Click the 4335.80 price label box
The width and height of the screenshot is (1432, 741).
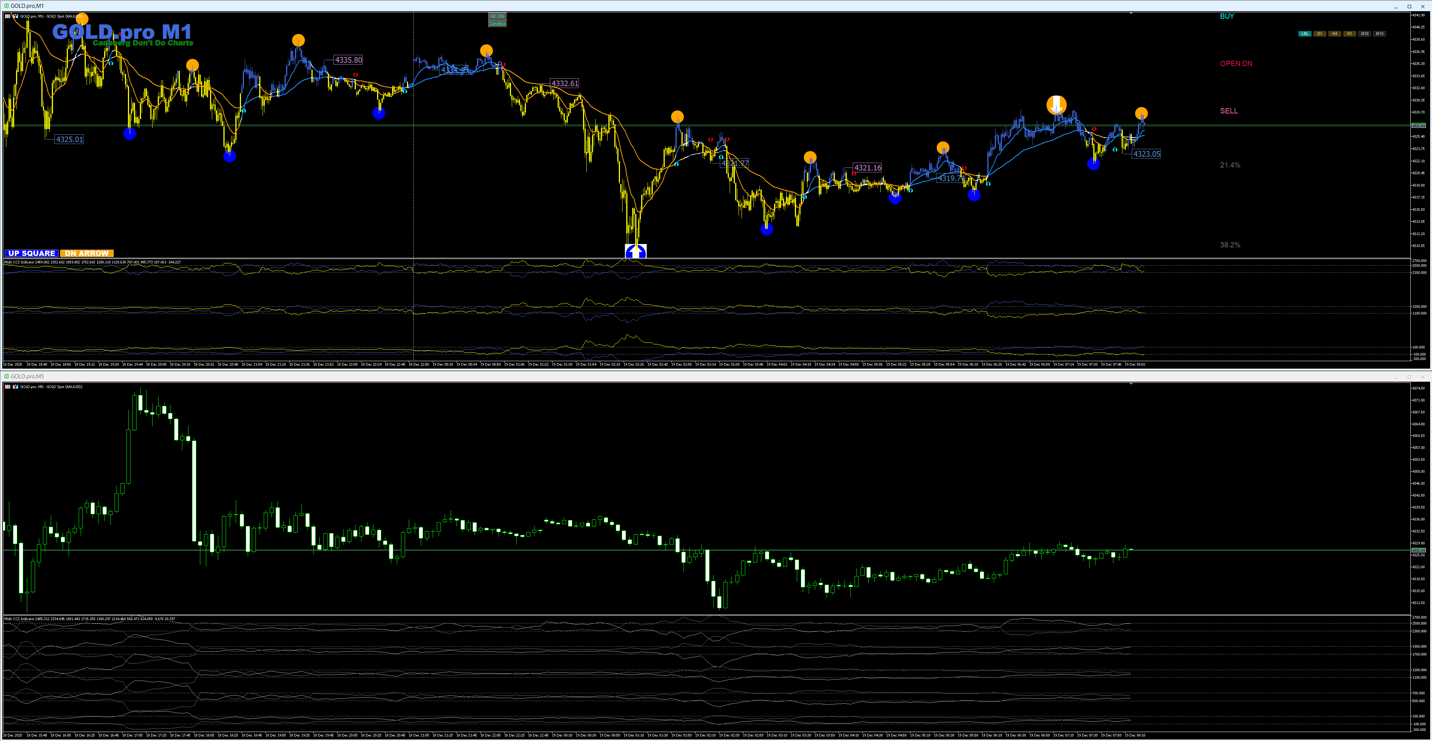click(x=348, y=60)
